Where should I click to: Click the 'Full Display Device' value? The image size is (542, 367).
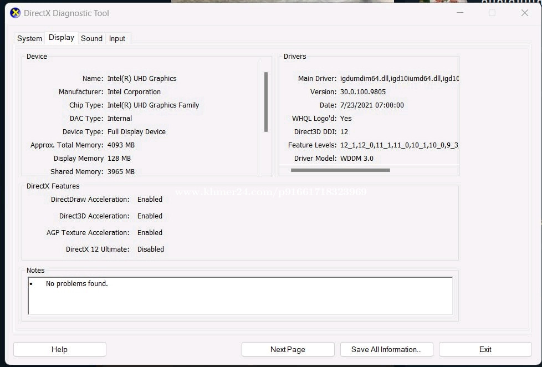pyautogui.click(x=136, y=132)
